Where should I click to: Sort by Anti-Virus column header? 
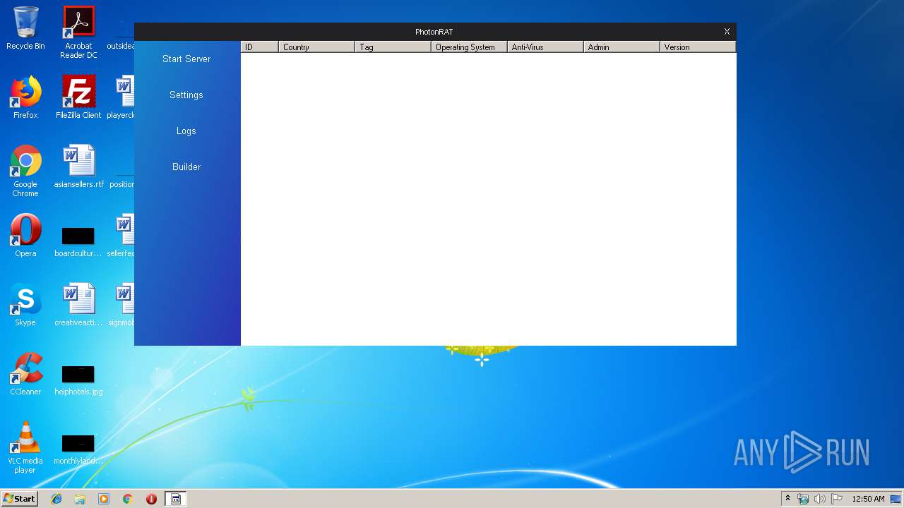pyautogui.click(x=545, y=47)
